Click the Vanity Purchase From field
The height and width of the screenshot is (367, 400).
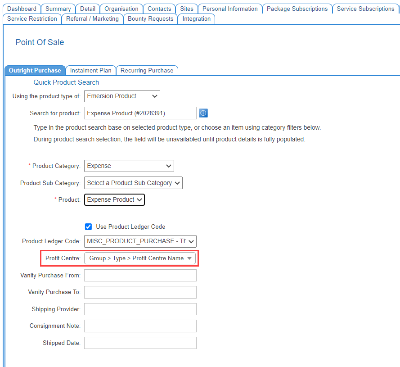click(x=140, y=275)
